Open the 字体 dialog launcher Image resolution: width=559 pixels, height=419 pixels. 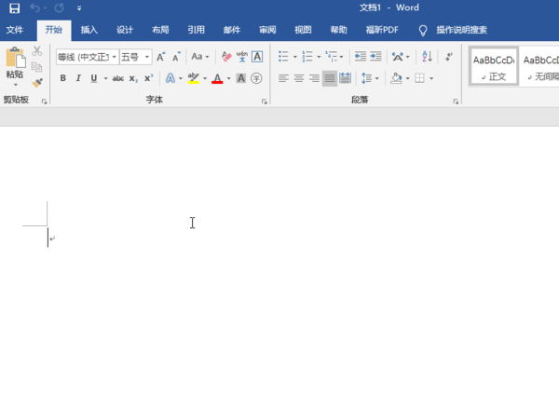[x=265, y=101]
